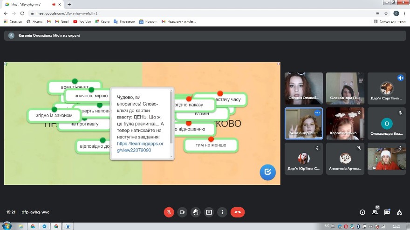Click Євгенія Олексіївна video tile
Viewport: 410px width, 230px height.
[304, 88]
